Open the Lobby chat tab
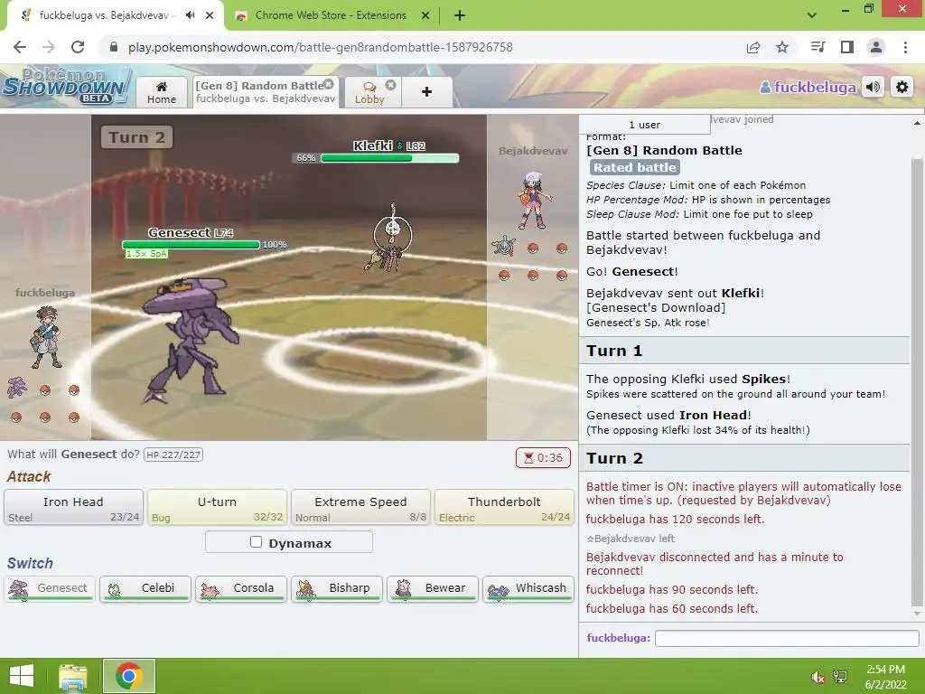Screen dimensions: 925x694 [x=369, y=93]
